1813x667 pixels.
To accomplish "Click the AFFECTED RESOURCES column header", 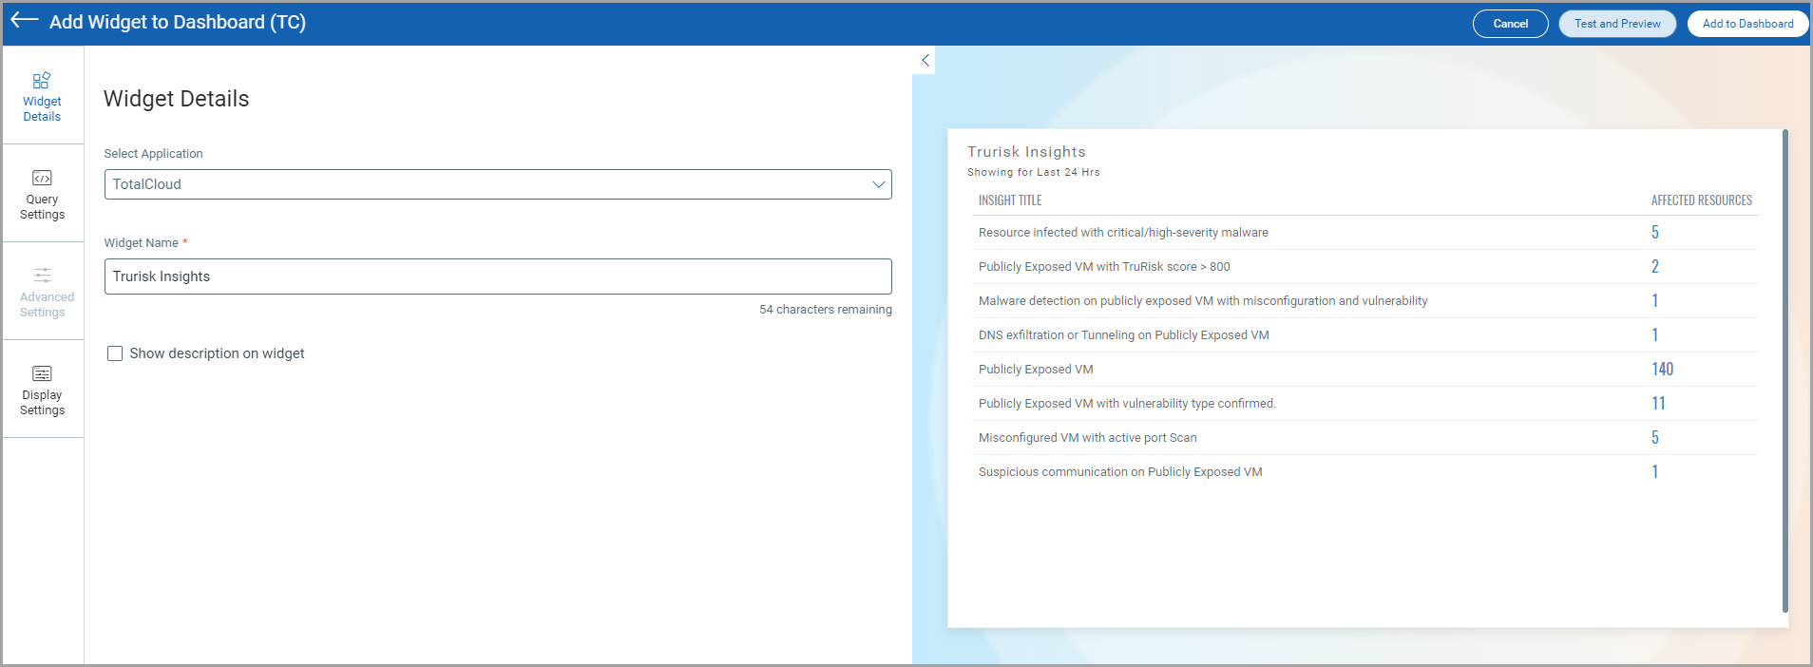I will [x=1701, y=200].
